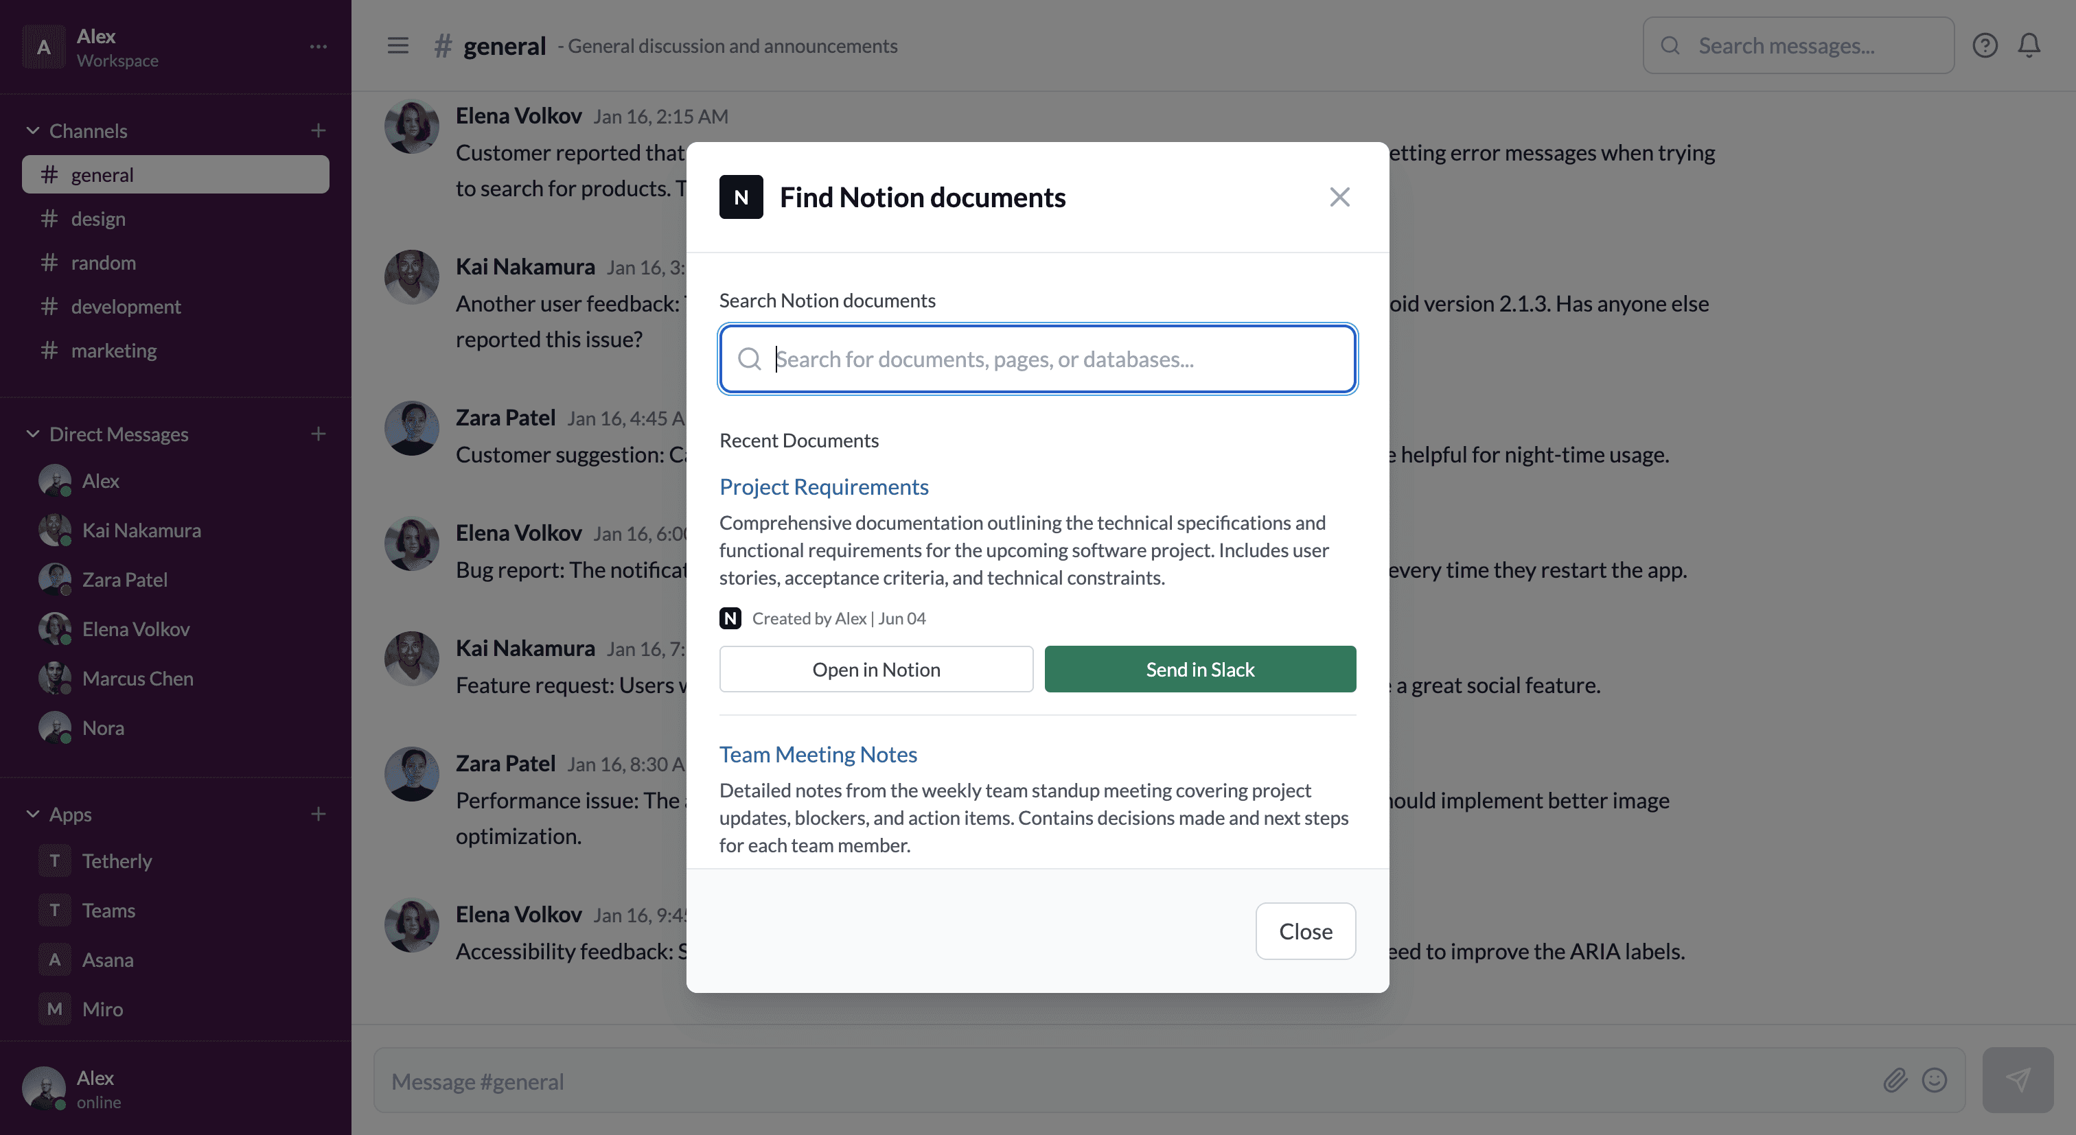Click the Notion logo in the dialog header
Viewport: 2076px width, 1135px height.
(x=741, y=196)
